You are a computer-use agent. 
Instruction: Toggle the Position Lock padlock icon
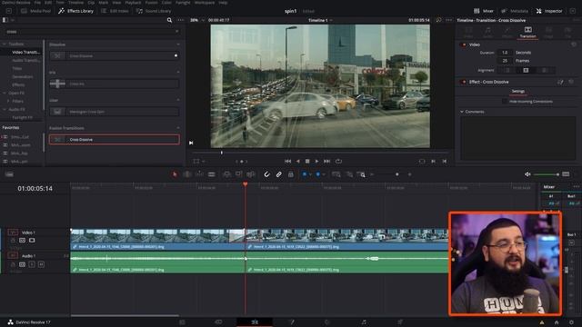point(291,174)
